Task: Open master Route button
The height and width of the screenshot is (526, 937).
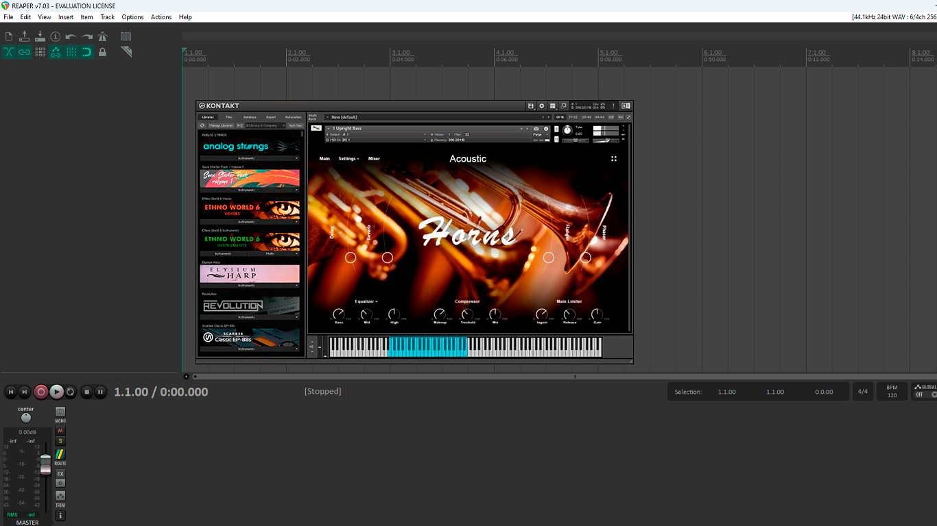Action: 60,455
